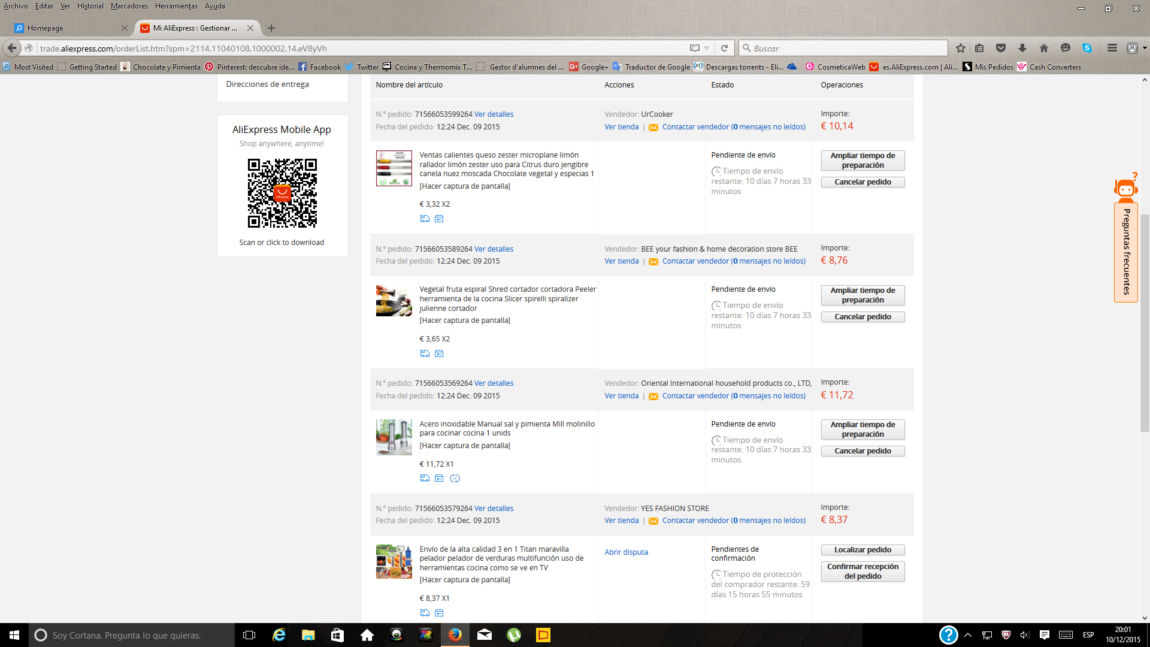Show hidden system tray icons chevron

[x=968, y=635]
